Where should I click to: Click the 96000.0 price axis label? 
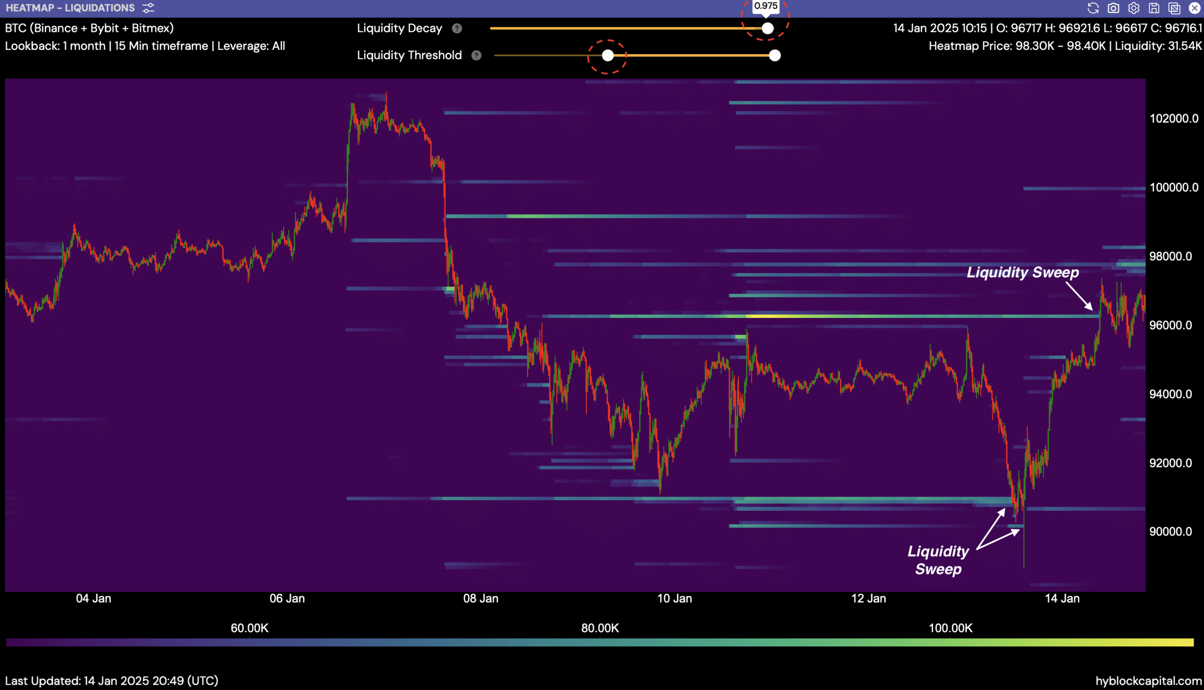point(1170,325)
